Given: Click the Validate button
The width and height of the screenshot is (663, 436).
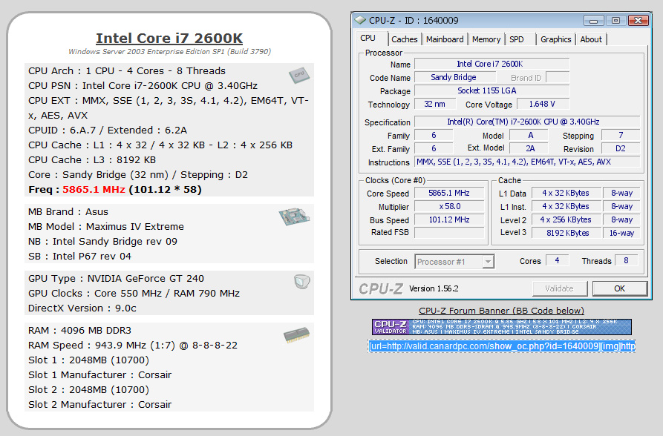Looking at the screenshot, I should (559, 288).
